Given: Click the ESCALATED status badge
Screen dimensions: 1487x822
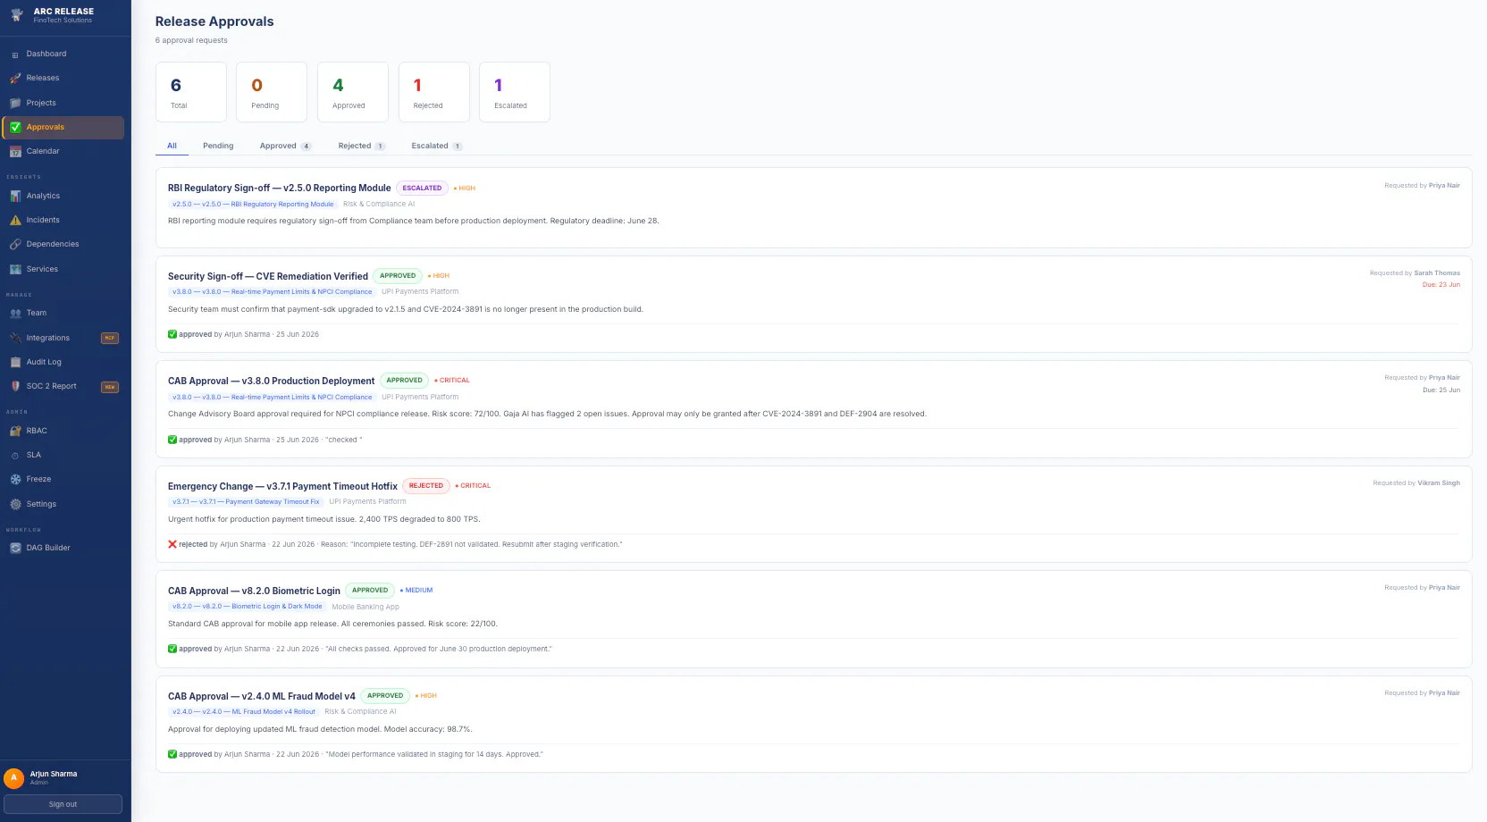Looking at the screenshot, I should (422, 188).
